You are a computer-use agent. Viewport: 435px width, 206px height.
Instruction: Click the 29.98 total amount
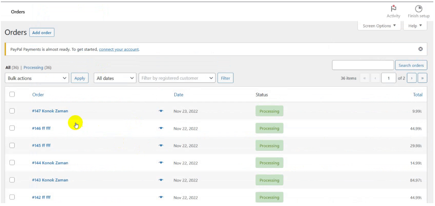click(416, 146)
